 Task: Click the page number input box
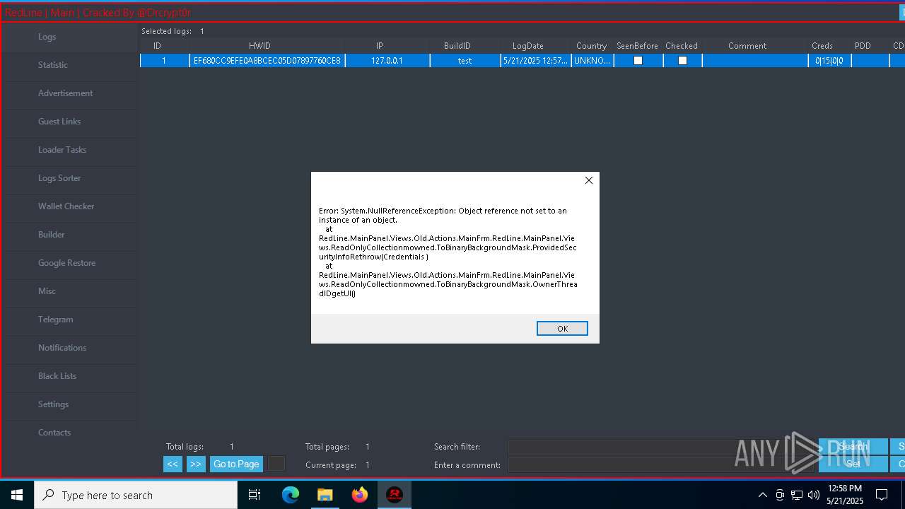(276, 464)
